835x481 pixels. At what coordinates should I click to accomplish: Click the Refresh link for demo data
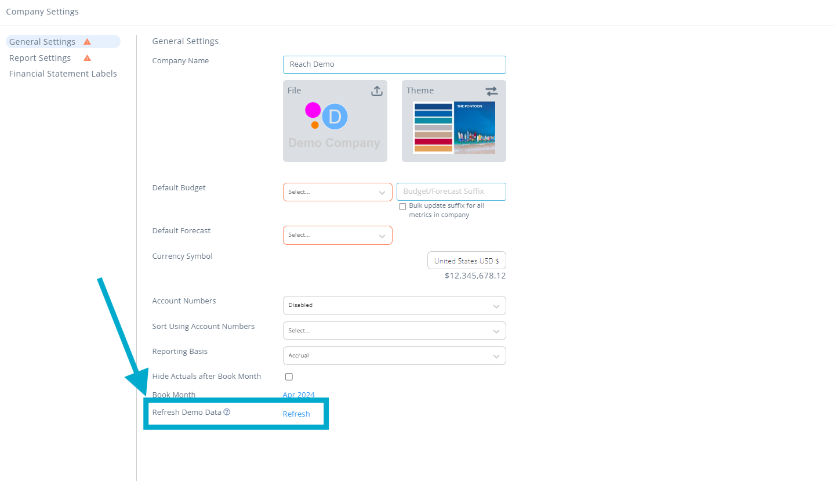tap(296, 414)
